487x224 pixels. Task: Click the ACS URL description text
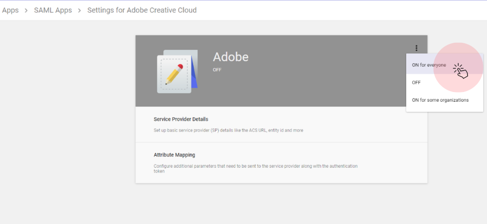(228, 131)
